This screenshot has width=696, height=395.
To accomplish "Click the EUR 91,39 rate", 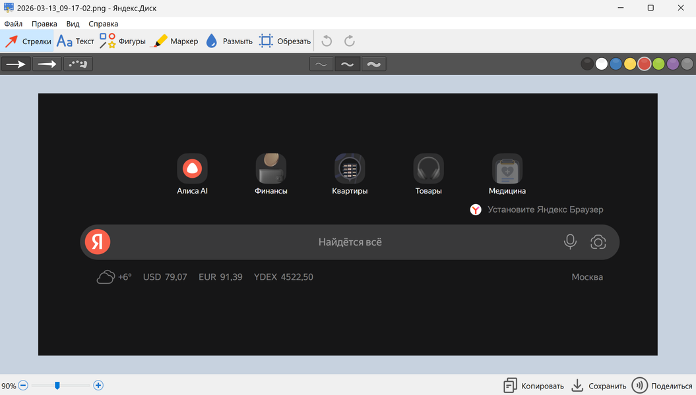I will (x=220, y=277).
